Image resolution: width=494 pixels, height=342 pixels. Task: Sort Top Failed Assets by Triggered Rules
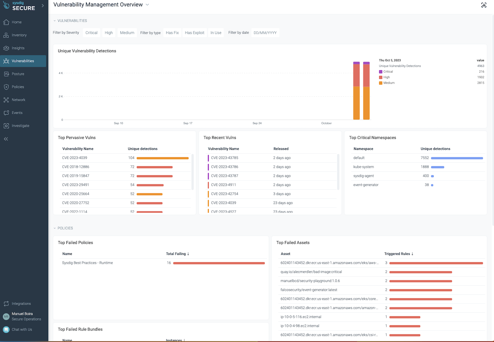pos(399,254)
